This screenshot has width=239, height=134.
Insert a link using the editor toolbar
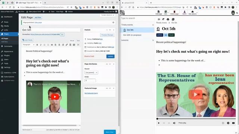click(x=66, y=45)
